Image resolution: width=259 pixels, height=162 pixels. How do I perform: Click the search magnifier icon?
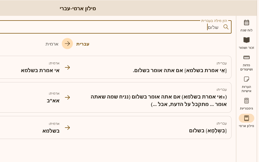226,27
